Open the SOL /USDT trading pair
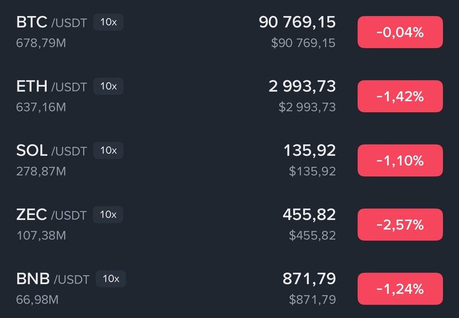Screen dimensions: 459x318 coord(51,151)
